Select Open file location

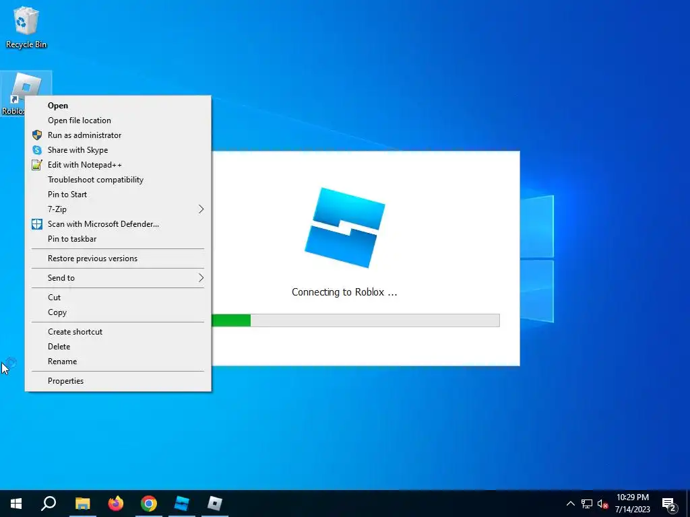pyautogui.click(x=118, y=120)
